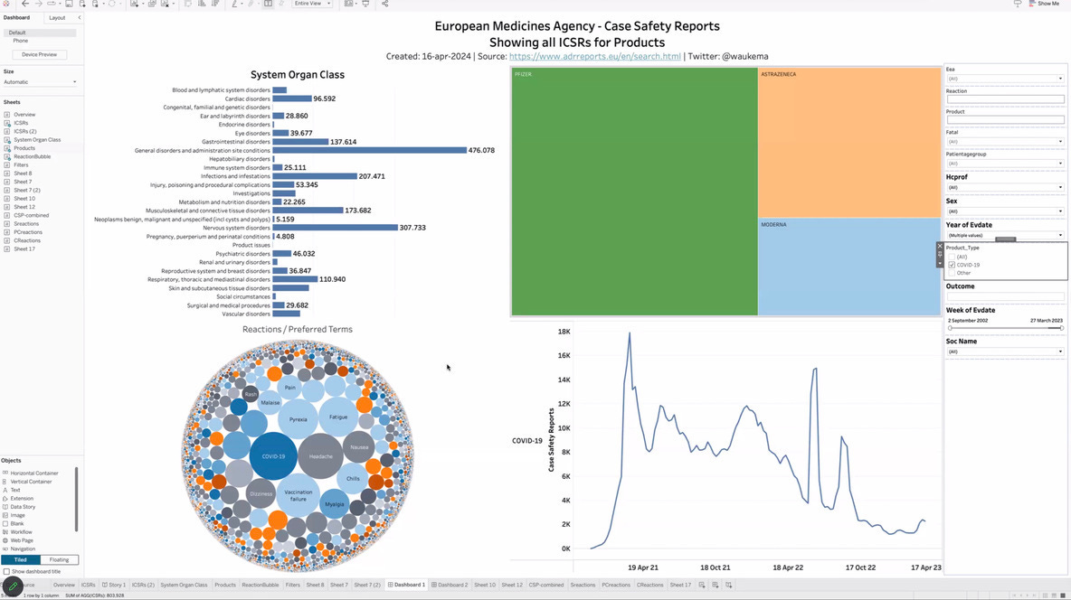The image size is (1071, 600).
Task: Click the orange ASTRAZENECA treemap block
Action: (849, 142)
